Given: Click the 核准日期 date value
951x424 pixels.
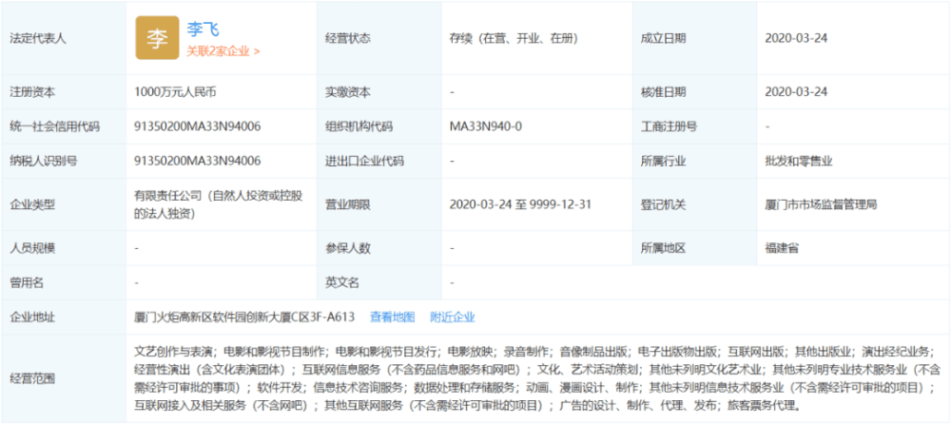Looking at the screenshot, I should (796, 92).
